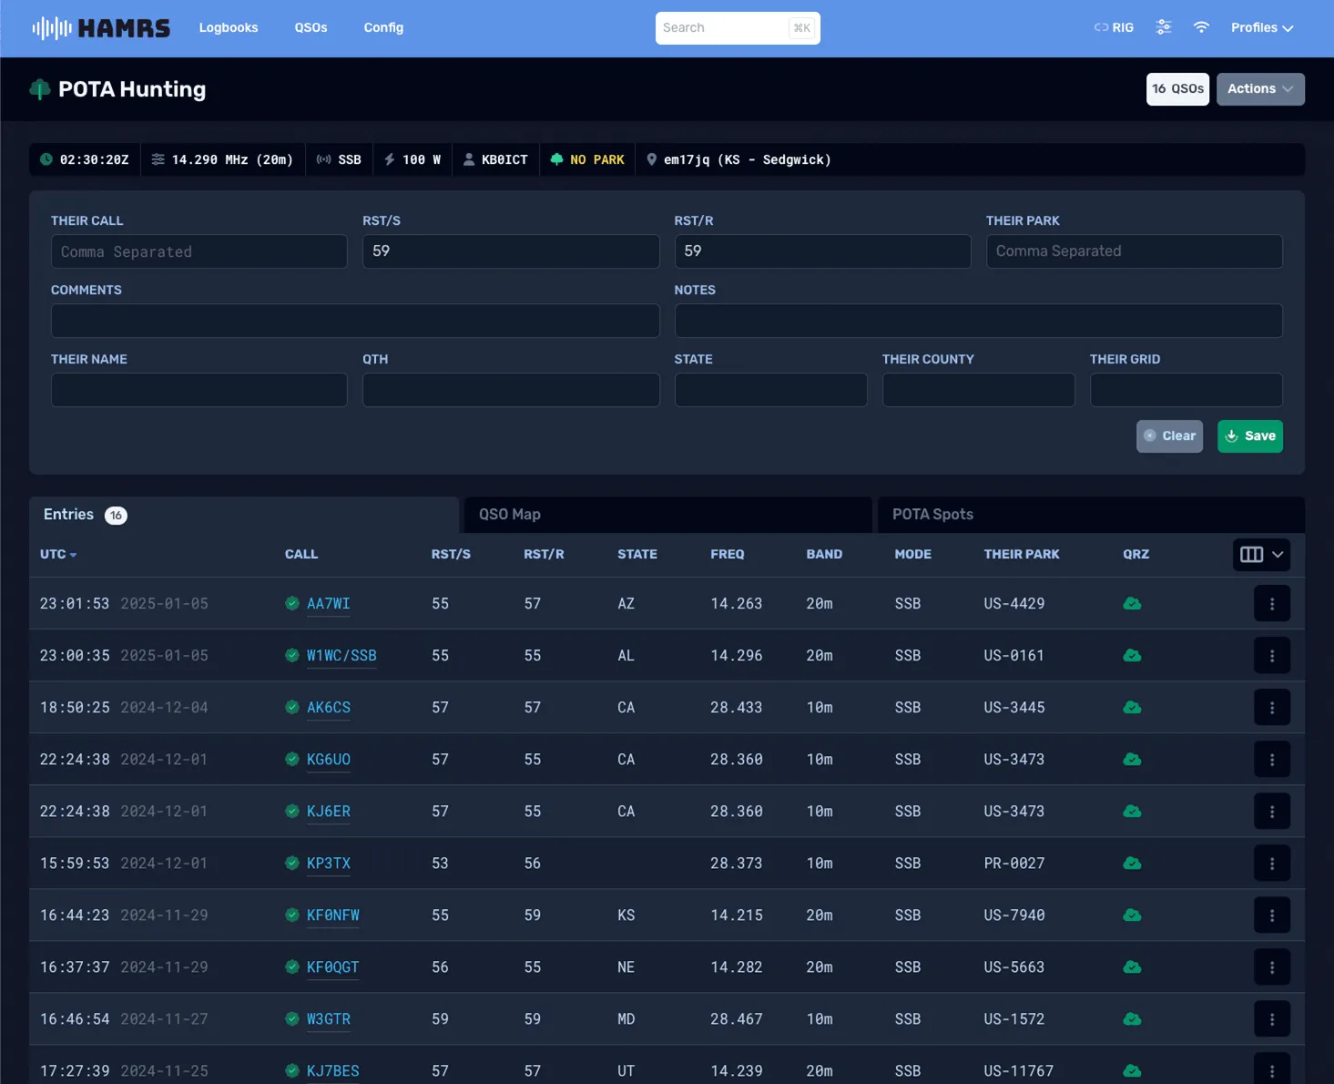Image resolution: width=1334 pixels, height=1084 pixels.
Task: Open the W1WC/SSB callsign link
Action: [x=341, y=655]
